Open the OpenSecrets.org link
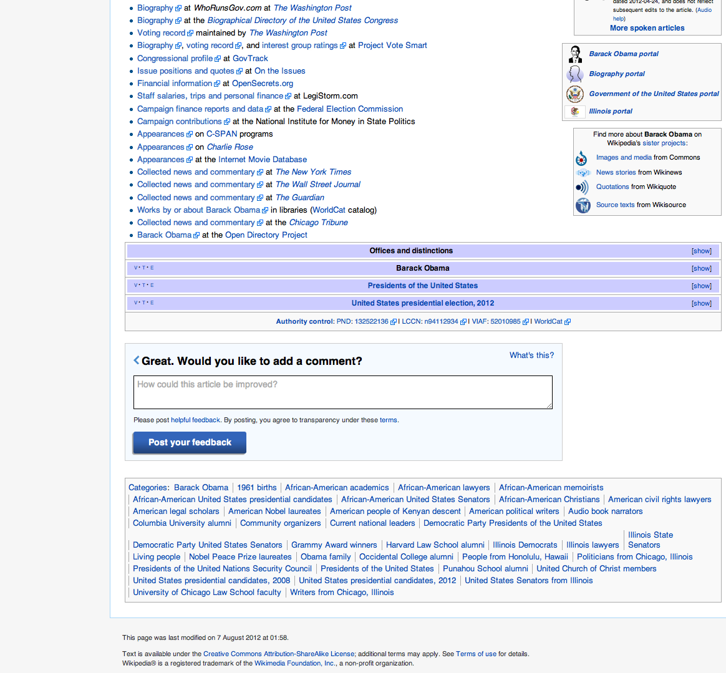Screen dimensions: 726x673 pos(263,84)
